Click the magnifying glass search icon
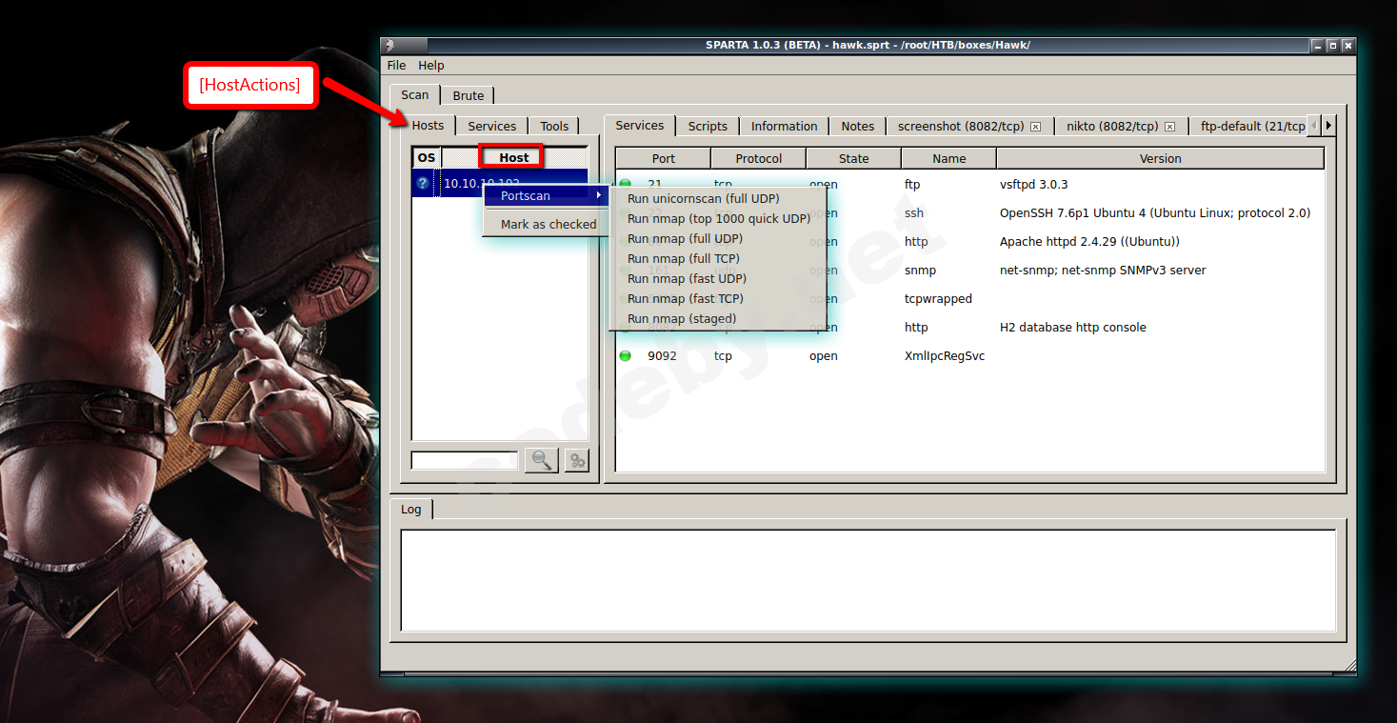Screen dimensions: 1397x723 [x=541, y=460]
